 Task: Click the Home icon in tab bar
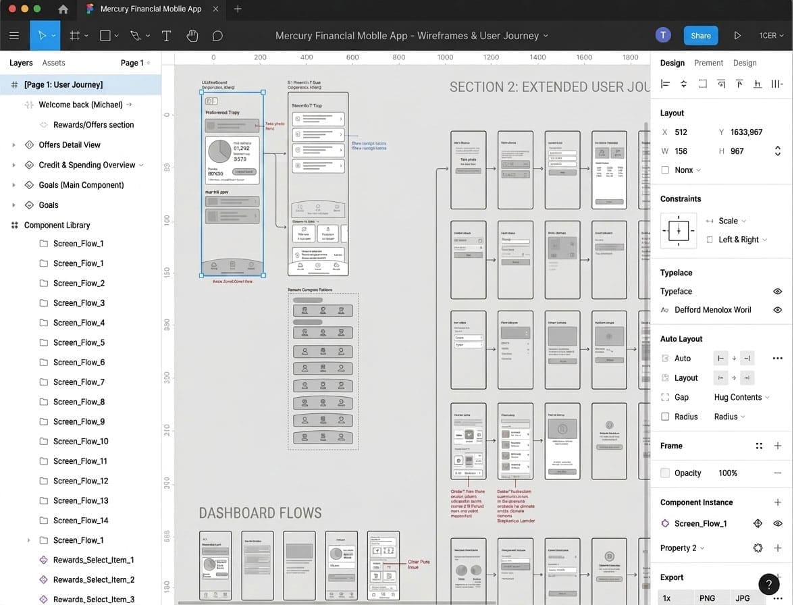(x=63, y=9)
